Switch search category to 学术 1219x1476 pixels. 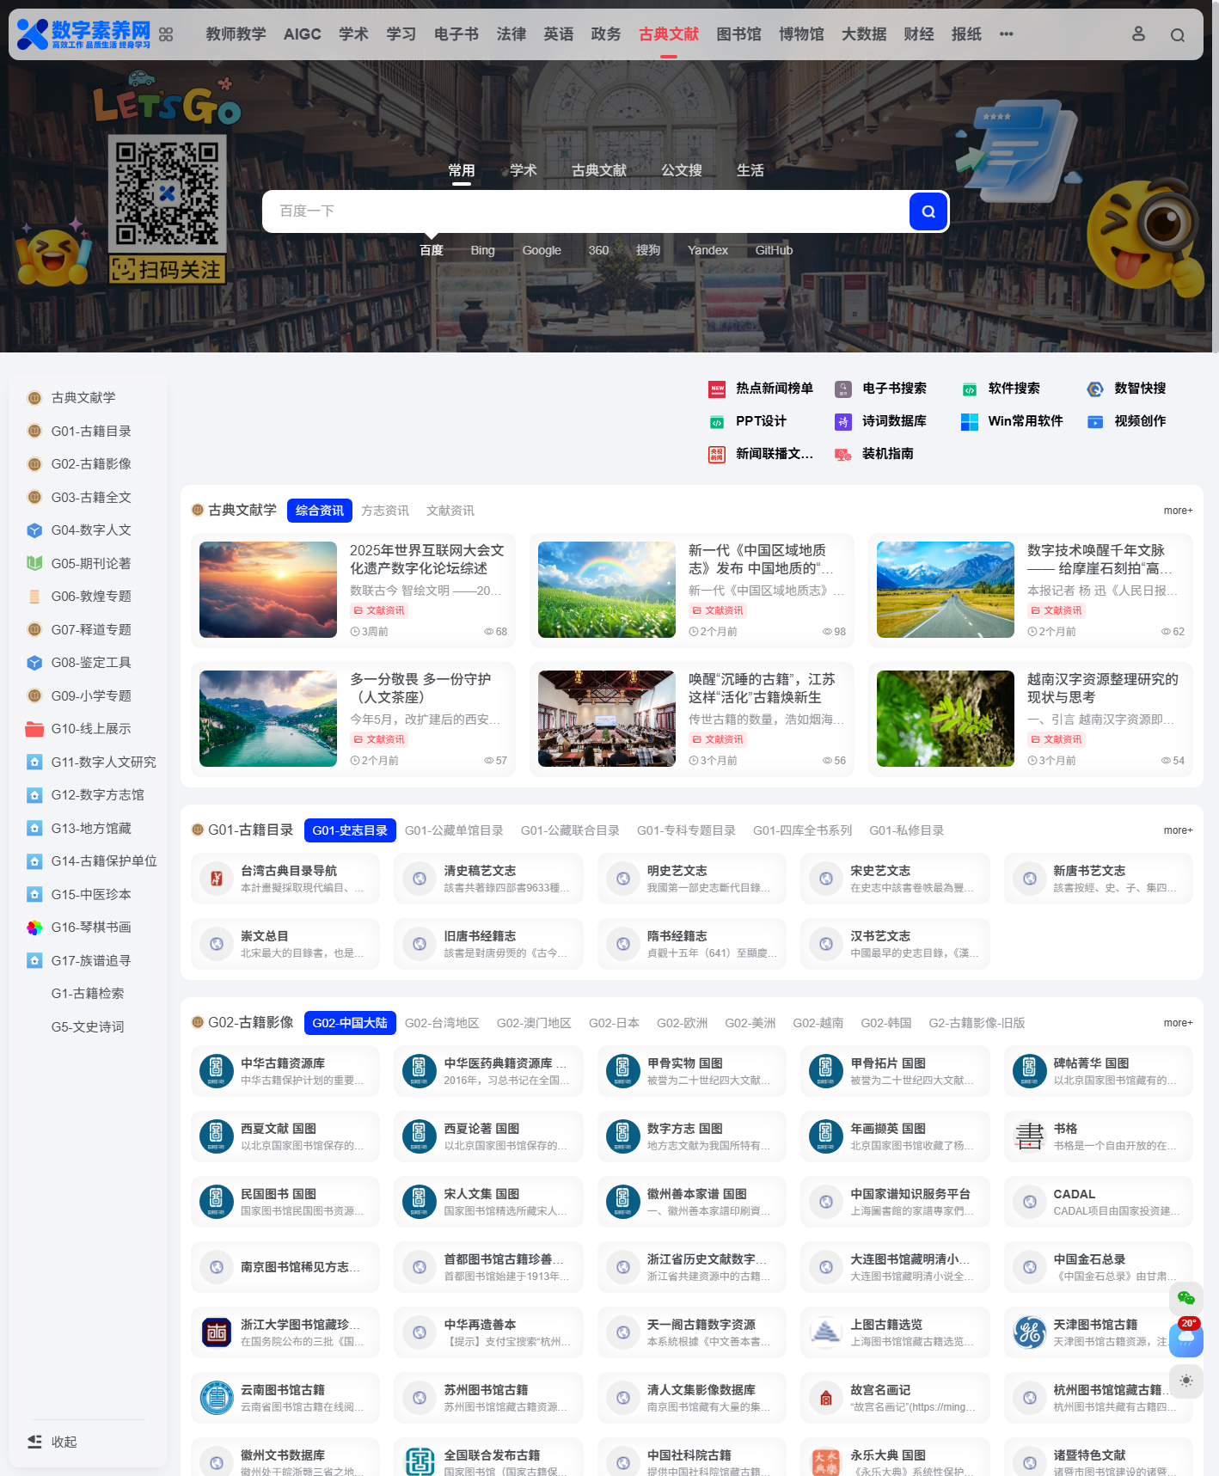pos(524,170)
